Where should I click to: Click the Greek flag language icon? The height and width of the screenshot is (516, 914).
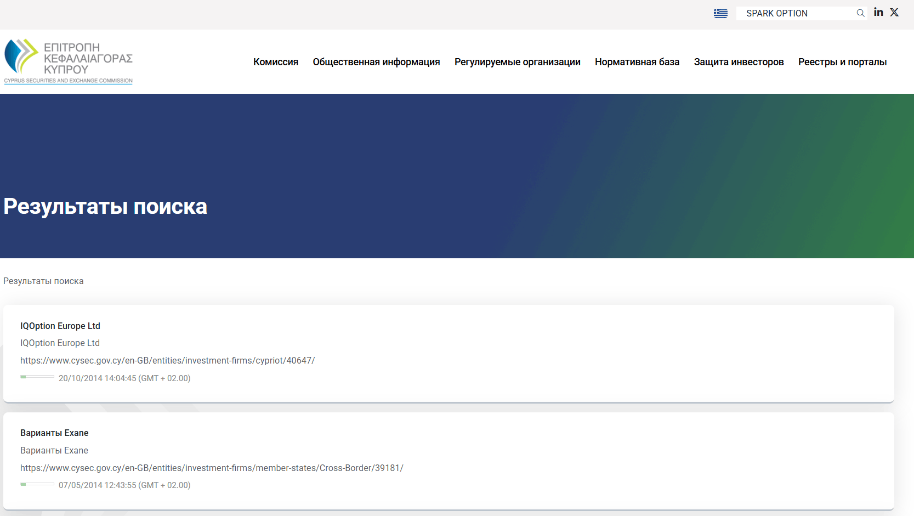(x=720, y=13)
